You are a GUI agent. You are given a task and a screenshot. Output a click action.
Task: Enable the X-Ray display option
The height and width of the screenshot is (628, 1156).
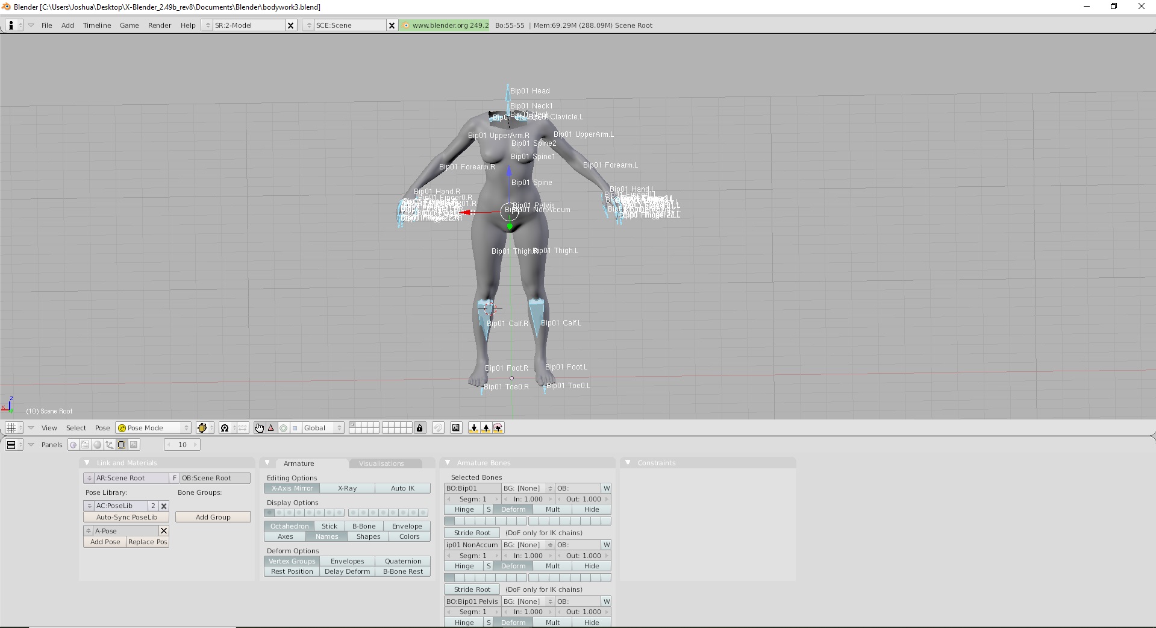(346, 488)
